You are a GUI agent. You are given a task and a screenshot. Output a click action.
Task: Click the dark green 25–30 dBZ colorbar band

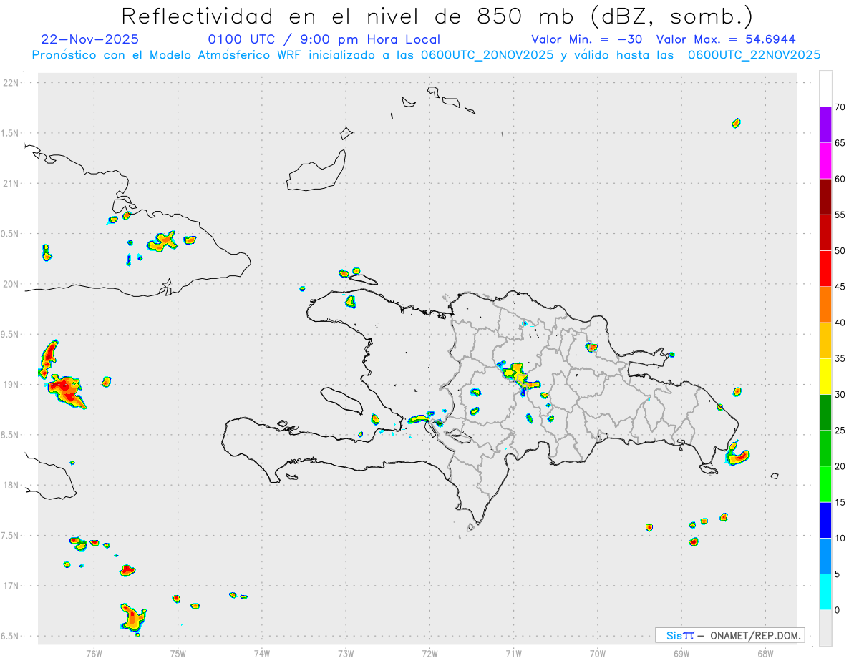click(x=825, y=413)
